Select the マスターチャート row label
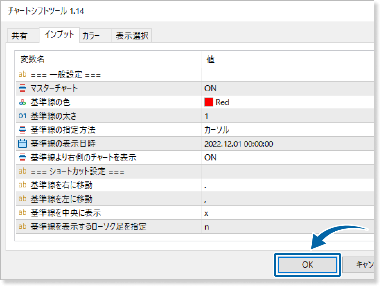The width and height of the screenshot is (381, 287). point(54,88)
